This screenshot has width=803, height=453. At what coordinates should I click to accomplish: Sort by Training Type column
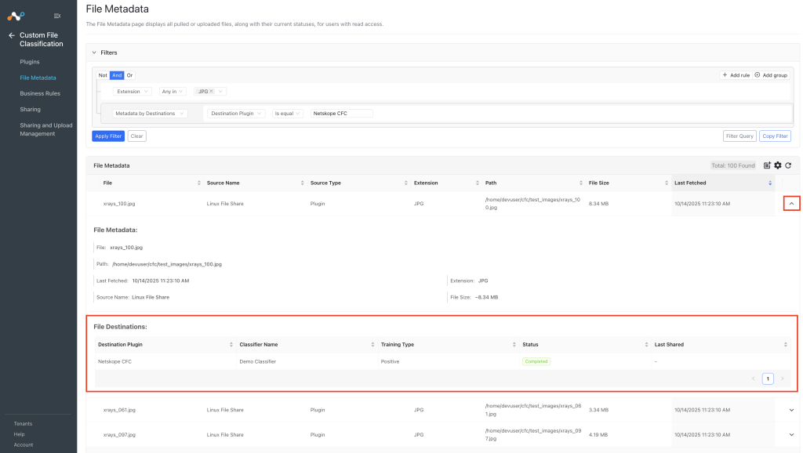coord(514,345)
